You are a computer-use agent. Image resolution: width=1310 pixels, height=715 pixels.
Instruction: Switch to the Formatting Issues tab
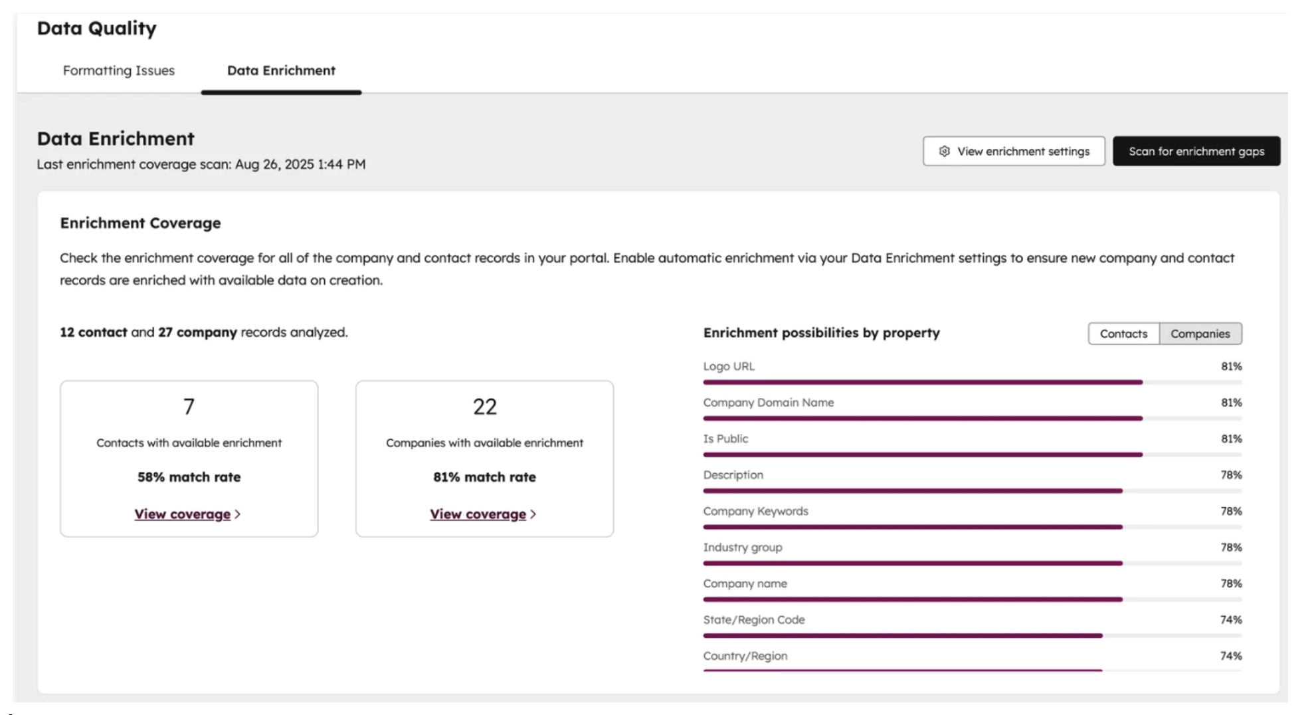pos(119,70)
